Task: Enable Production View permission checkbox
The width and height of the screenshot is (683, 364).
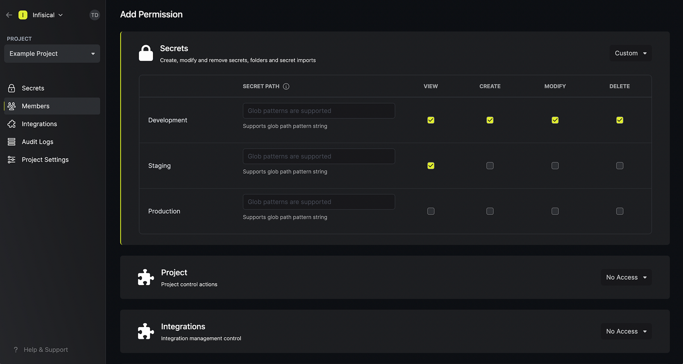Action: point(431,211)
